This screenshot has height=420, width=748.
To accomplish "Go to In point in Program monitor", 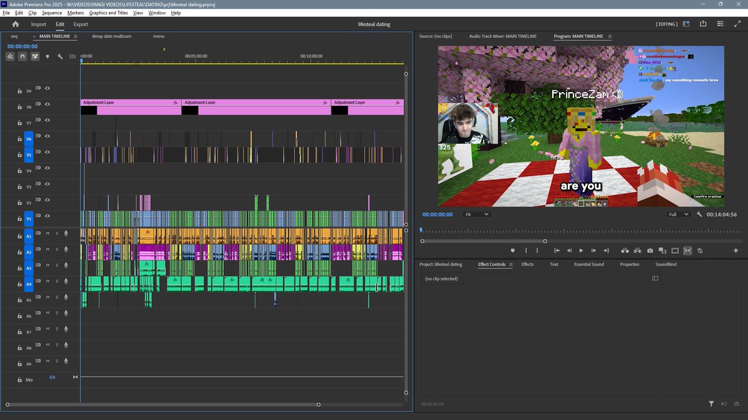I will (557, 251).
